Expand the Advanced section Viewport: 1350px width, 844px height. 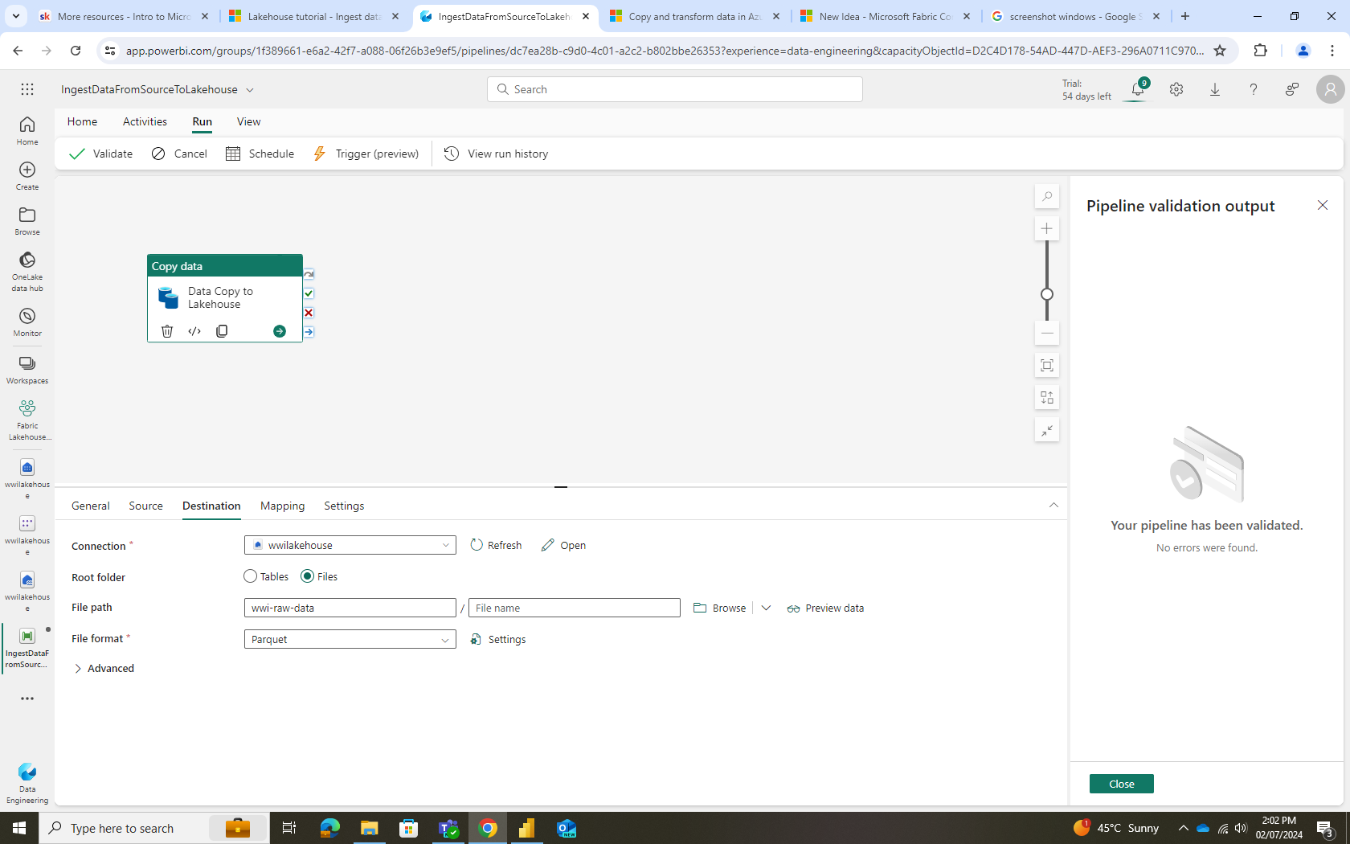pos(104,669)
